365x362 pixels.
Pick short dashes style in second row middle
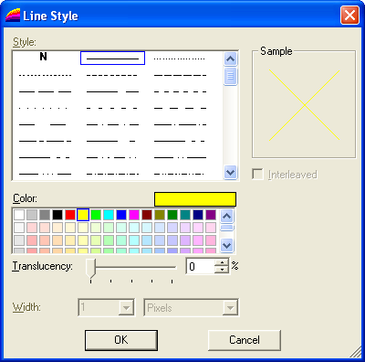(x=112, y=75)
